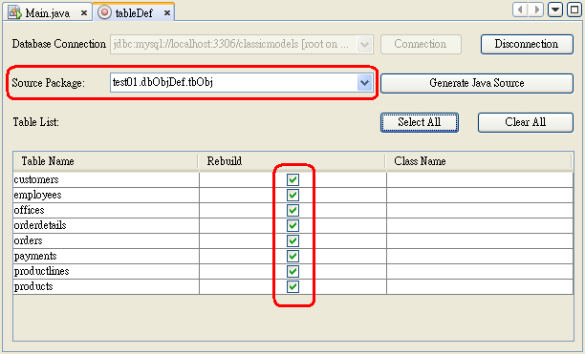Uncheck Rebuild for productlines table
The height and width of the screenshot is (354, 585).
[292, 271]
